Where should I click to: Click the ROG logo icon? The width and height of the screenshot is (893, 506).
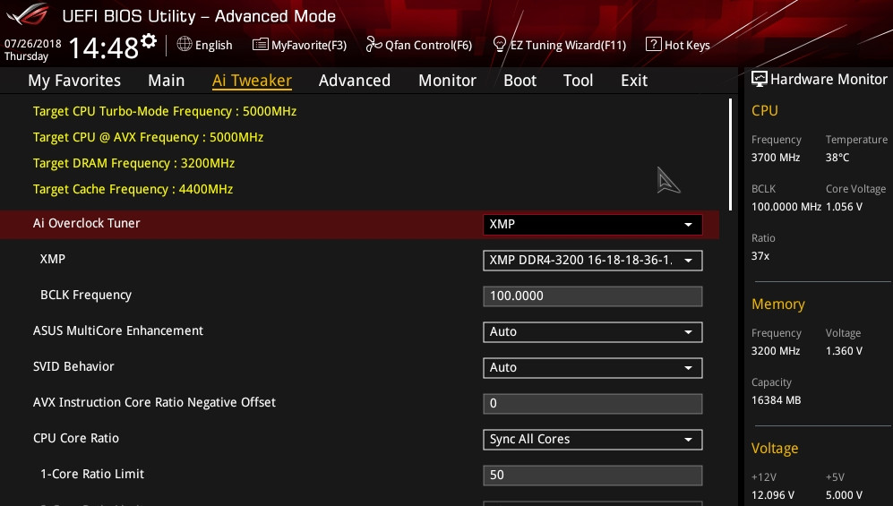(x=28, y=14)
